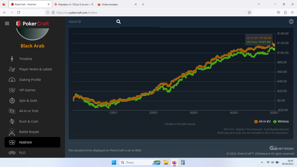Screen dimensions: 297x167
Task: Close the Новая вкладка tab
Action: pos(136,4)
